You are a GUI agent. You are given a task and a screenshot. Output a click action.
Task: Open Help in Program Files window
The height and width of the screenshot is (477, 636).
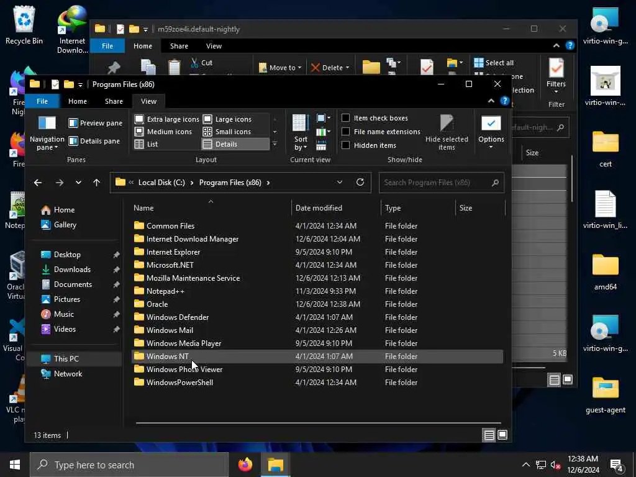click(x=504, y=101)
